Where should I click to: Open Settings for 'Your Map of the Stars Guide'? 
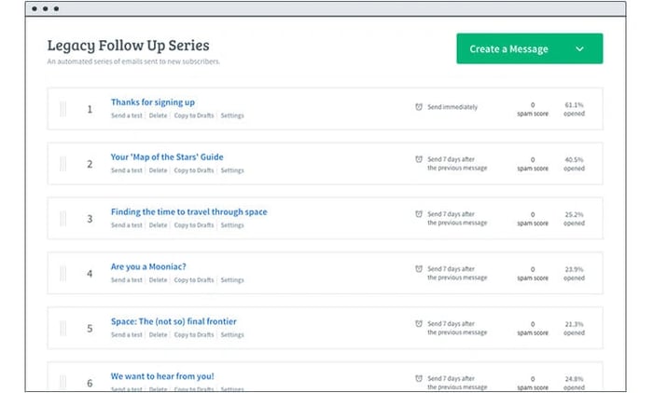tap(232, 170)
